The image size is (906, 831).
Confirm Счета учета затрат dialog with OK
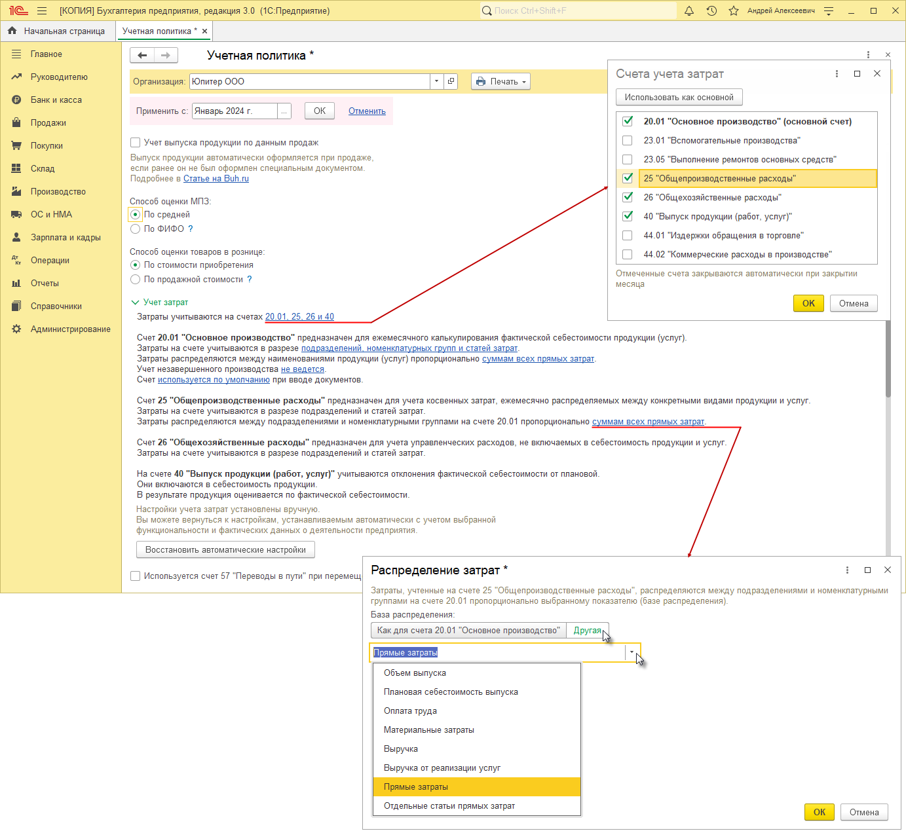808,303
